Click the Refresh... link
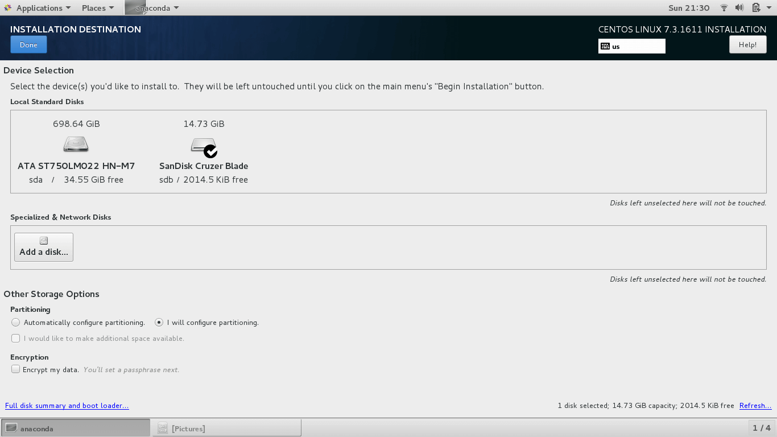The width and height of the screenshot is (777, 437). point(755,406)
